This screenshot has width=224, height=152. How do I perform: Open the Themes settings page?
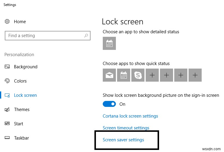[22, 110]
